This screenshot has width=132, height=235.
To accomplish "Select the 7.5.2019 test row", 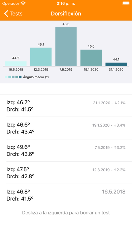I will (66, 151).
